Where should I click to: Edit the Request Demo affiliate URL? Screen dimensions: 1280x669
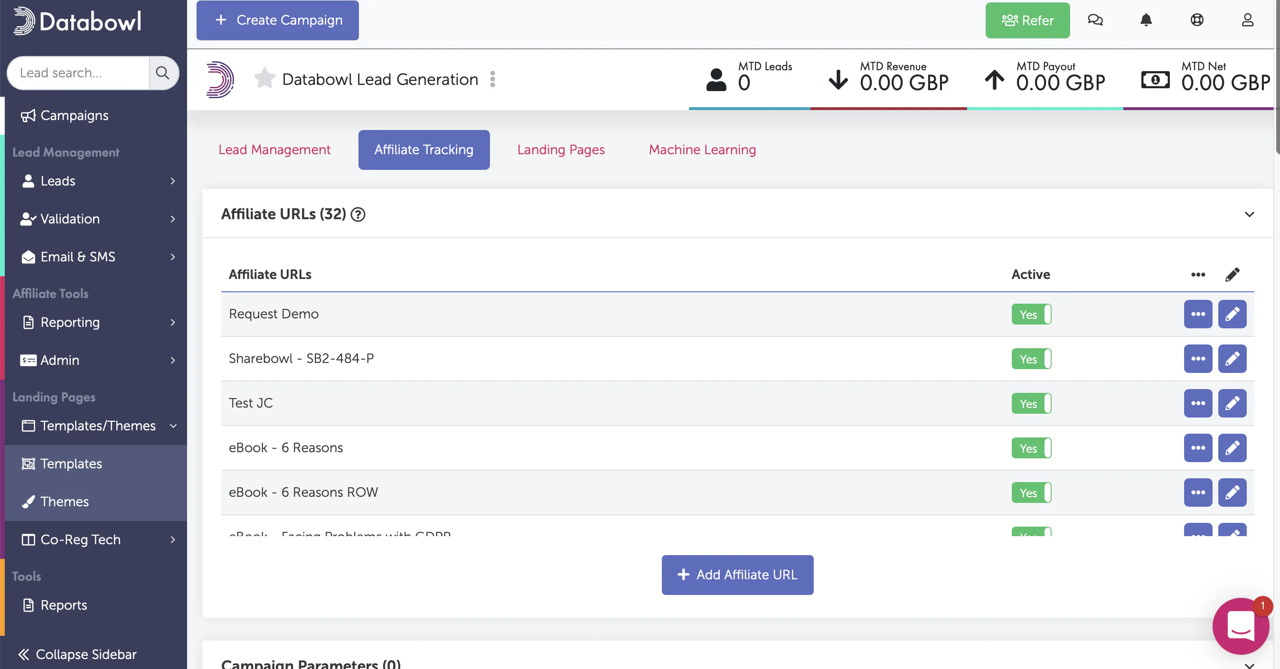pos(1233,314)
